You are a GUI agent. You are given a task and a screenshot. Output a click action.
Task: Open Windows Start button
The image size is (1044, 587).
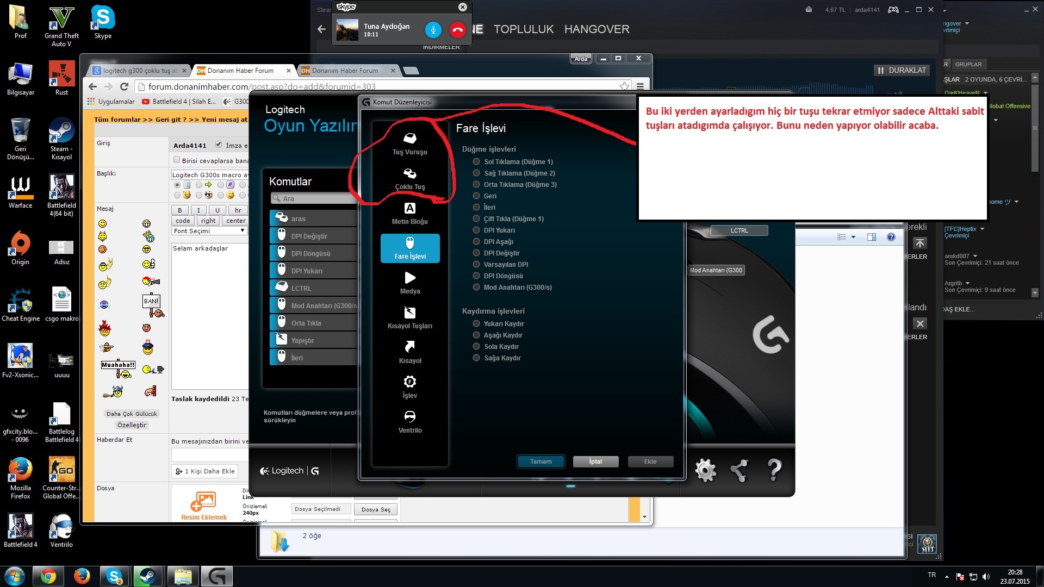click(15, 576)
